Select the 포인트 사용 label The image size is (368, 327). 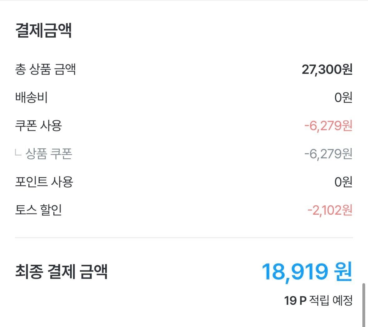click(44, 182)
